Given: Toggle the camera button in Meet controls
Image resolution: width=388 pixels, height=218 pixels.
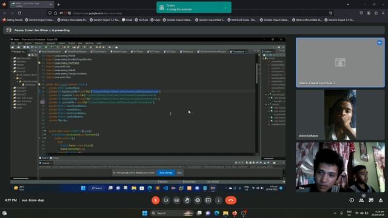Looking at the screenshot, I should coord(166,200).
